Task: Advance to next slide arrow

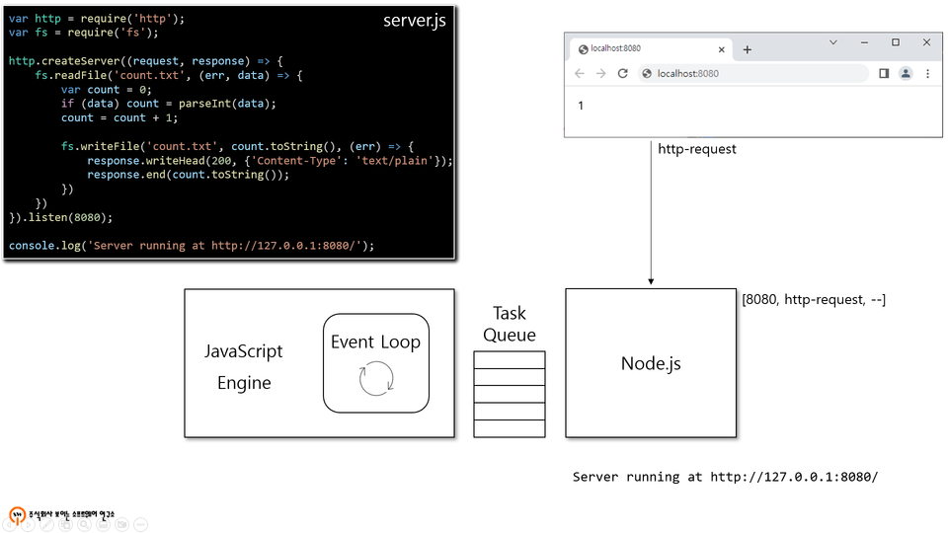Action: pos(28,524)
